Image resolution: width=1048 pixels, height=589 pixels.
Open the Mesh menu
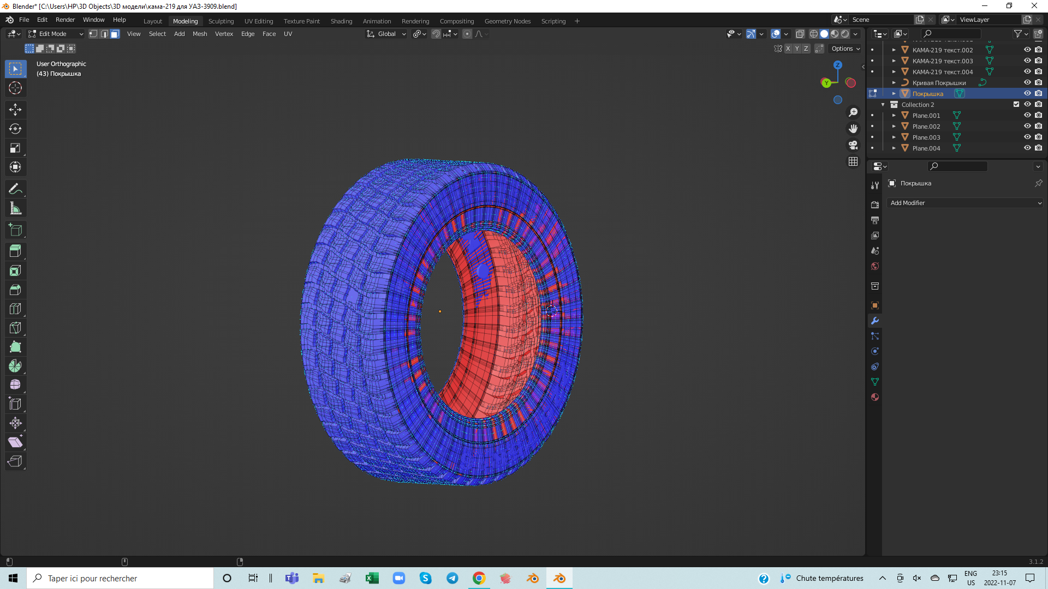pos(200,34)
